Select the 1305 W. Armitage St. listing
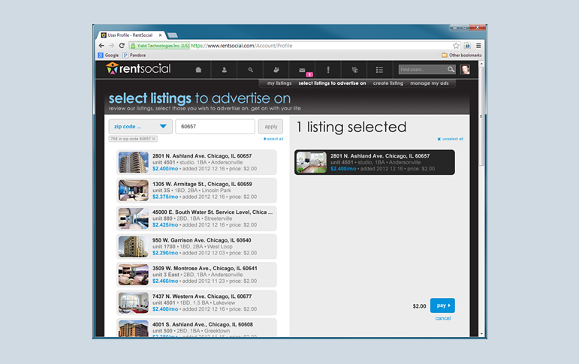Image resolution: width=579 pixels, height=364 pixels. 197,191
